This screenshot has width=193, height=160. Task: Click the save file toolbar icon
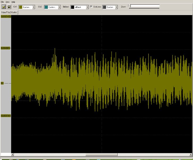(x=9, y=7)
